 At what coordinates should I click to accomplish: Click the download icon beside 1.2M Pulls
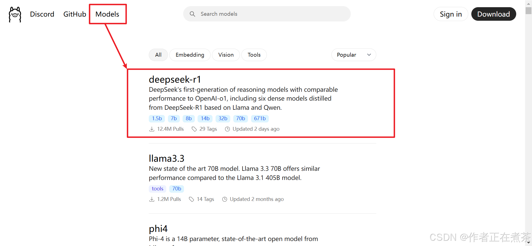pyautogui.click(x=152, y=199)
